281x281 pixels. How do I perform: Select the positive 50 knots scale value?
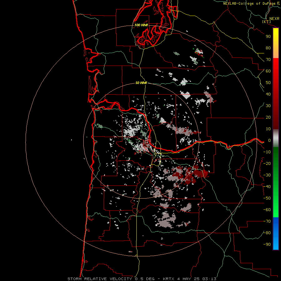click(268, 83)
